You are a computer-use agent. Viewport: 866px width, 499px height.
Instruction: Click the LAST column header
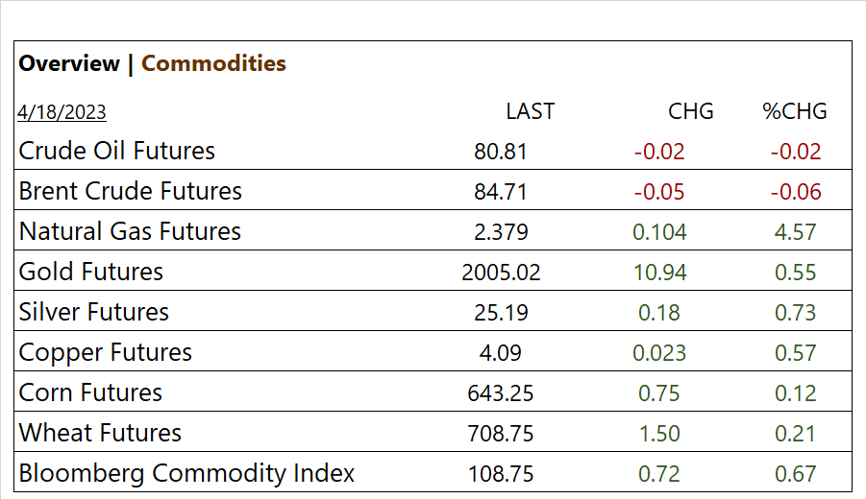[530, 111]
